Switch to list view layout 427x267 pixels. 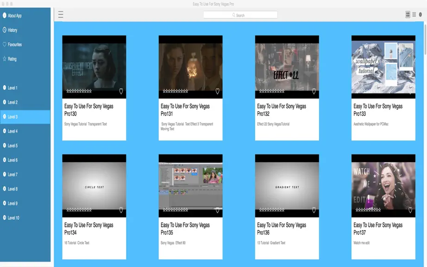tap(414, 15)
